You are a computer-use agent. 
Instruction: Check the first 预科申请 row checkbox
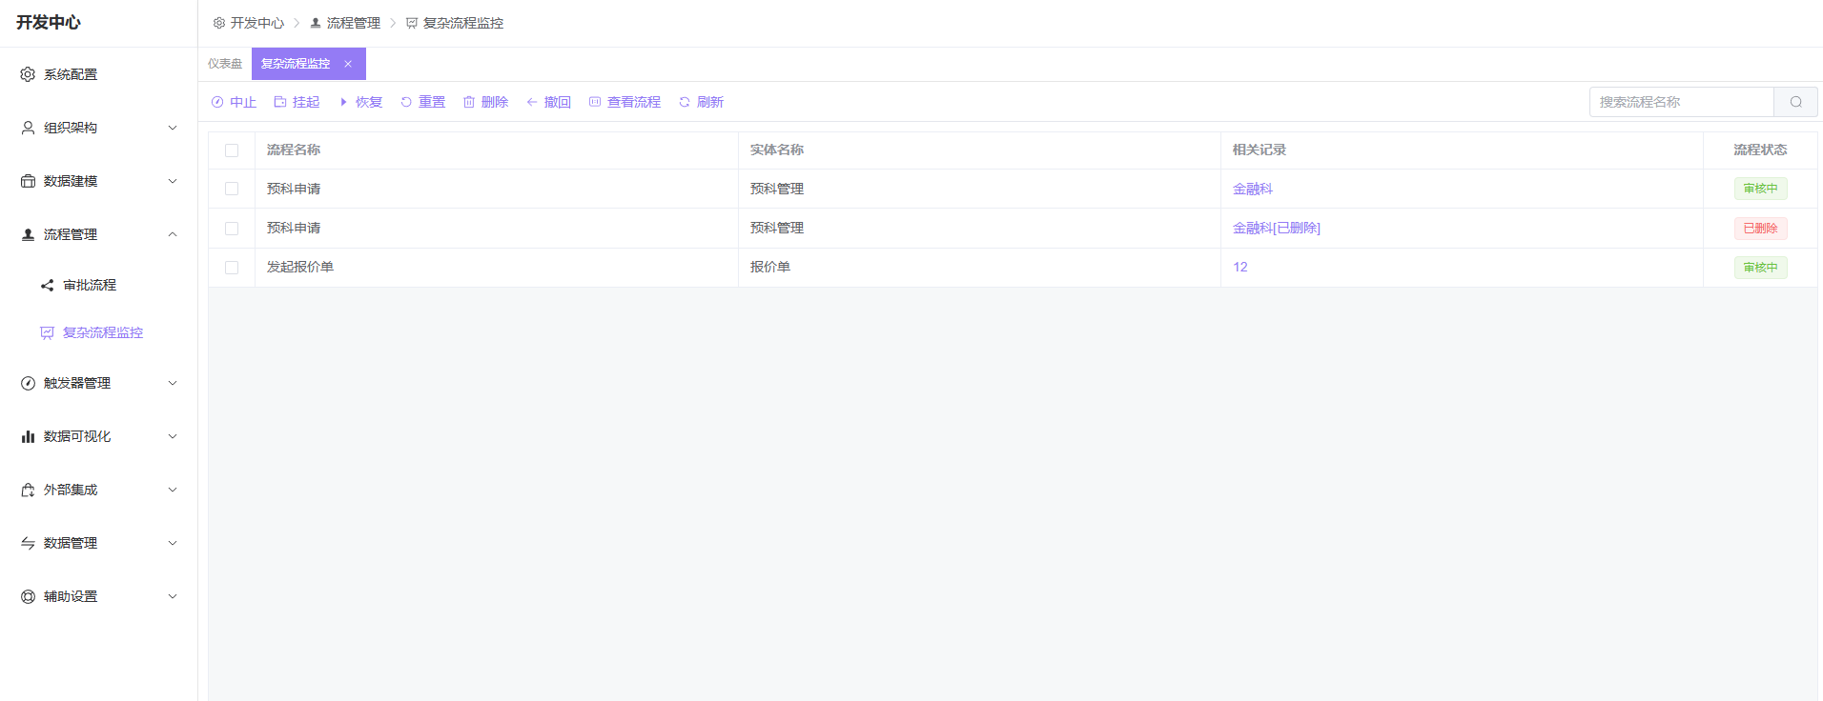click(x=232, y=189)
